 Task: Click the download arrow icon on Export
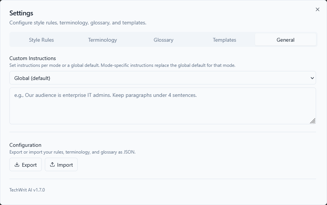[x=17, y=165]
